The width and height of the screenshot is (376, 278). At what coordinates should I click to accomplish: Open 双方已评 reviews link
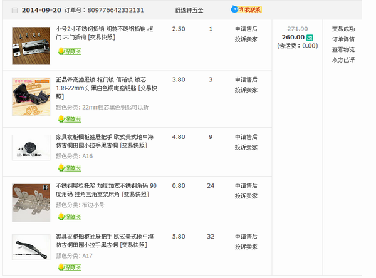click(343, 59)
